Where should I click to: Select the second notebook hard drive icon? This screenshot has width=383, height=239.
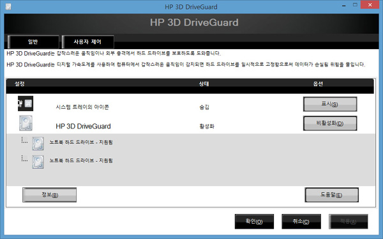[38, 162]
